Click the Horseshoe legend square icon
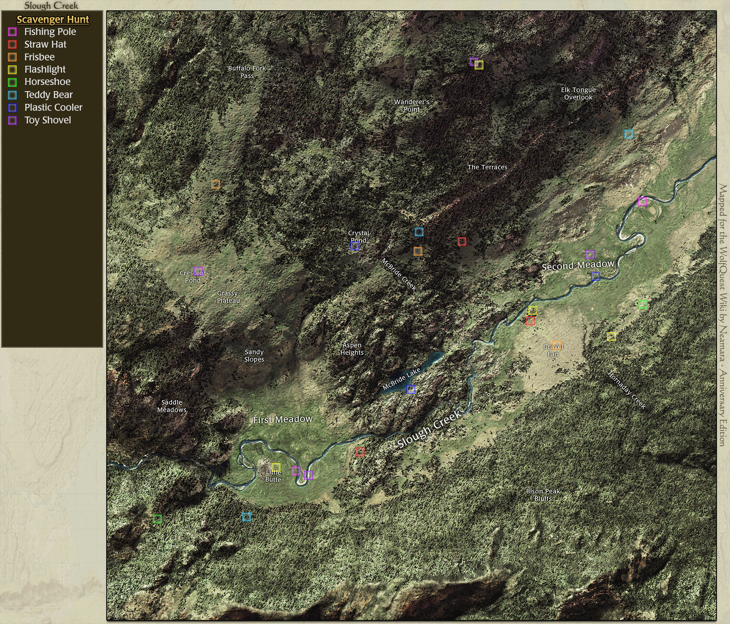Viewport: 730px width, 624px height. [x=12, y=82]
